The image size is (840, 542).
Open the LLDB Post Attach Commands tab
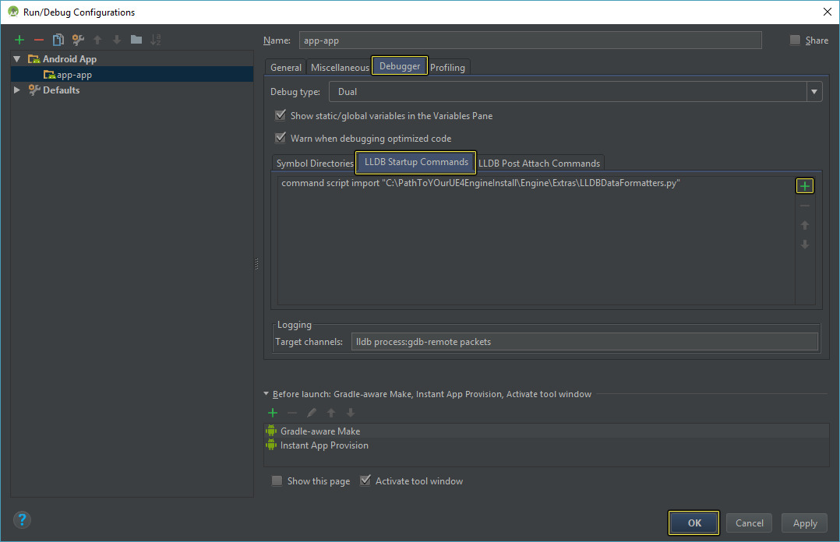540,163
